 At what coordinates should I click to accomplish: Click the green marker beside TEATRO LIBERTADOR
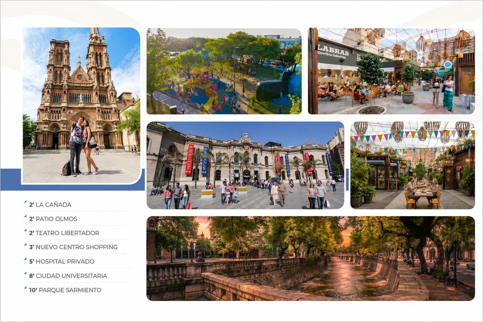click(x=25, y=230)
